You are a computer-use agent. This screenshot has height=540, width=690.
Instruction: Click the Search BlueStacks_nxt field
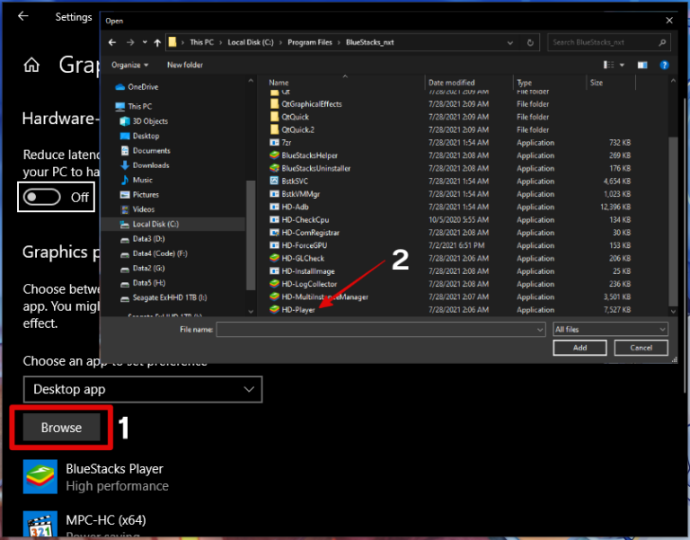point(609,43)
